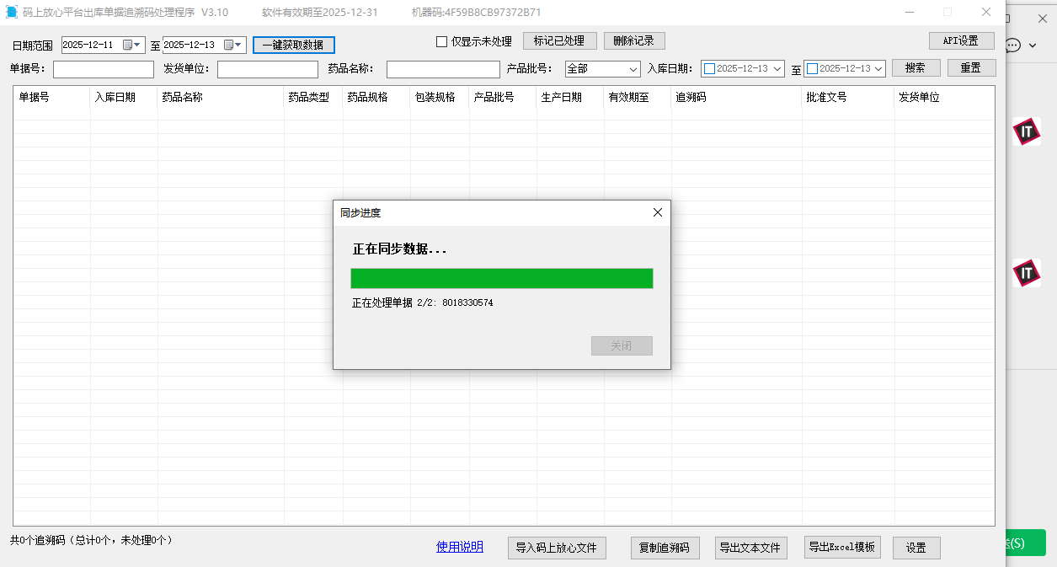Click the green sync progress bar
Image resolution: width=1057 pixels, height=567 pixels.
(x=502, y=278)
